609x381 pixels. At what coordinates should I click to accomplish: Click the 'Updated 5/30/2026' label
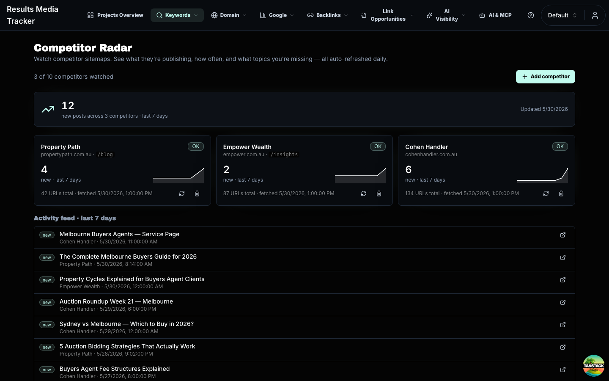click(544, 109)
